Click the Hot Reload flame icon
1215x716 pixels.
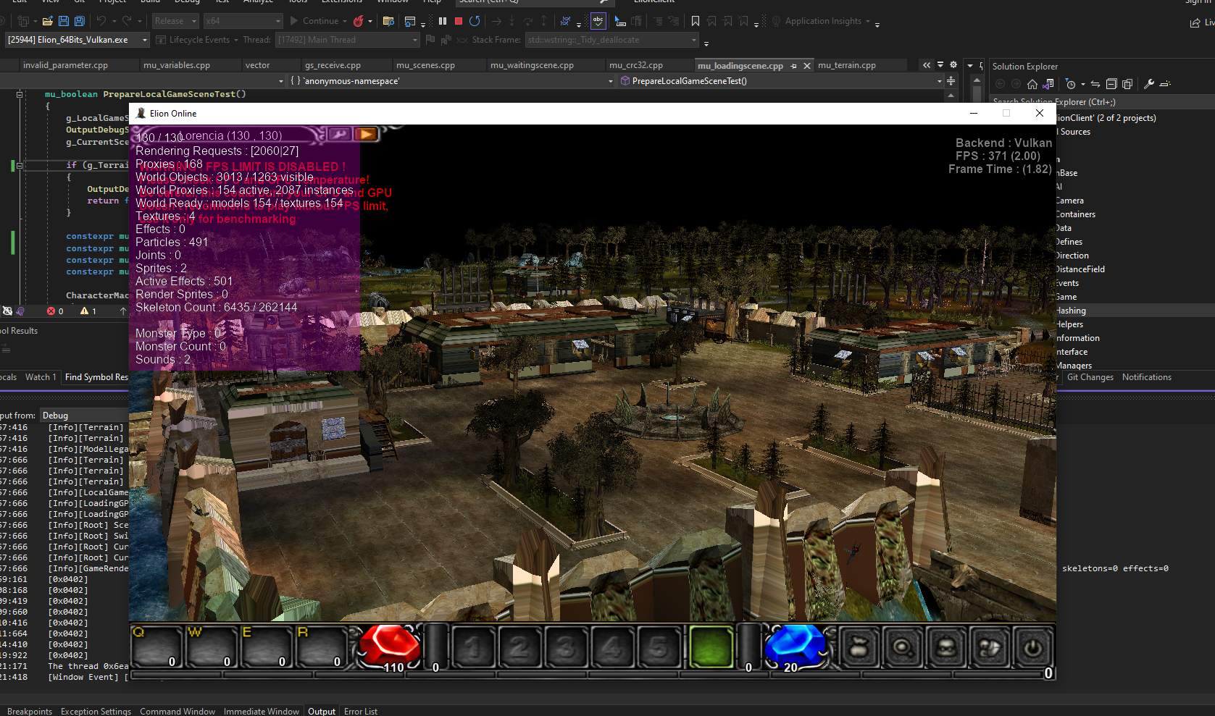[x=359, y=21]
